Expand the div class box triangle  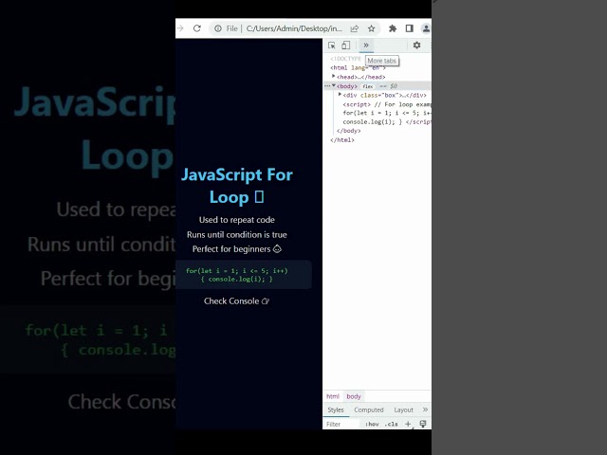click(340, 95)
